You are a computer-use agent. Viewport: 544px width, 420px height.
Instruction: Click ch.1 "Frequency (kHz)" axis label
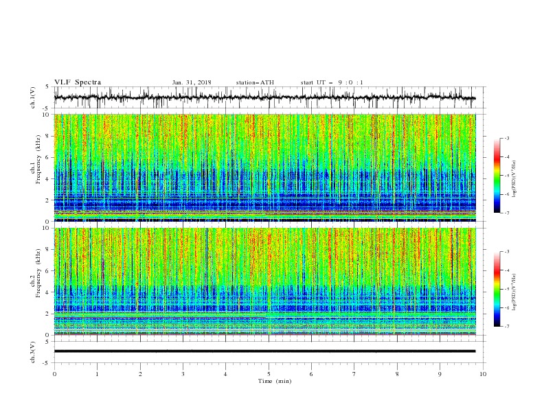click(38, 160)
